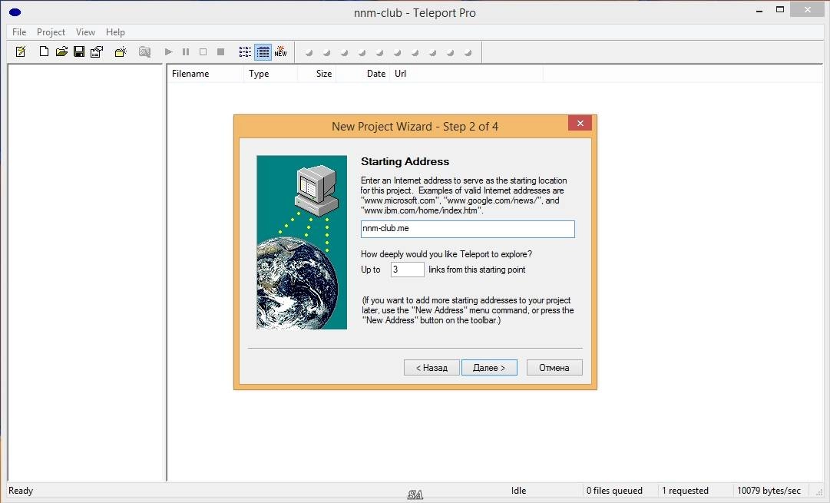Minimize the Teleport Pro window

click(x=759, y=11)
